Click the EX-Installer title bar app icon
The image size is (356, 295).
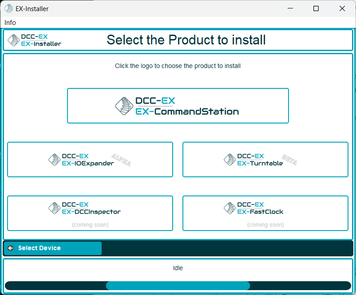[x=8, y=8]
